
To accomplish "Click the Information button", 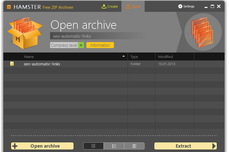I will [100, 45].
